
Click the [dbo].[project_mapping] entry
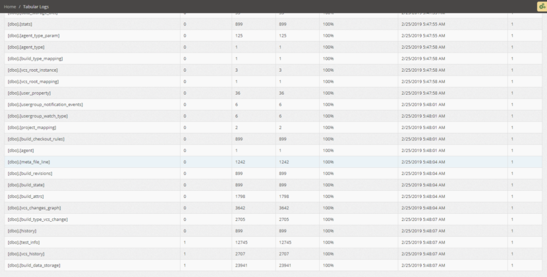click(32, 128)
